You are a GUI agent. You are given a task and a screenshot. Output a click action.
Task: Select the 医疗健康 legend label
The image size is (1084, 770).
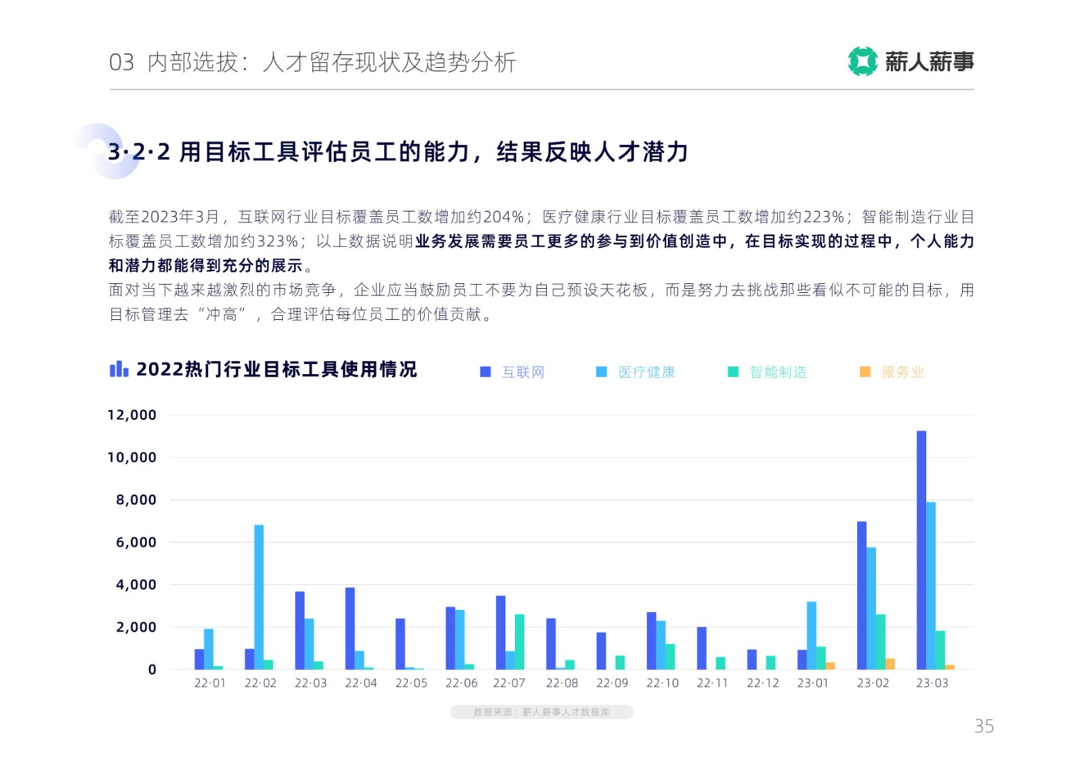pyautogui.click(x=646, y=372)
